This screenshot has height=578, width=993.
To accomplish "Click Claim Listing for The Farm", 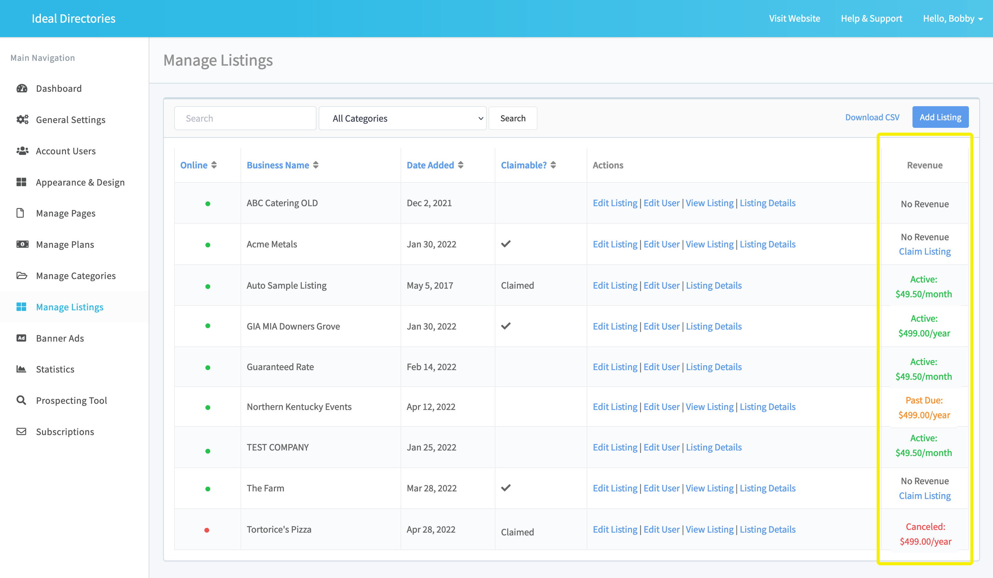I will tap(925, 496).
